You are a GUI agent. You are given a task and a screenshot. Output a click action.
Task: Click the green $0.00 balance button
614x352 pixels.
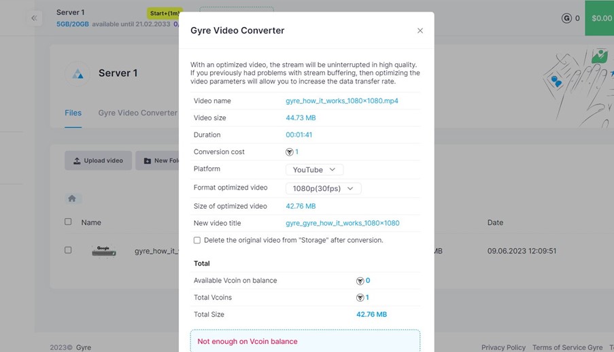(601, 18)
